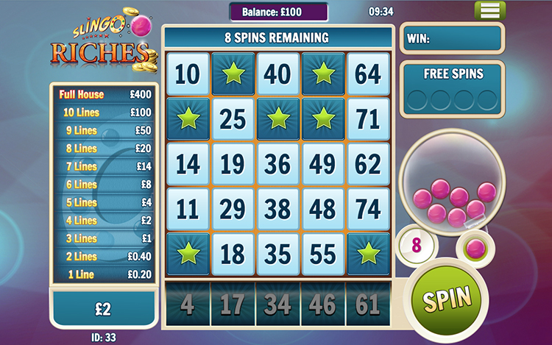Click the 10 Lines £100 paytable row
This screenshot has height=345, width=552.
click(105, 113)
